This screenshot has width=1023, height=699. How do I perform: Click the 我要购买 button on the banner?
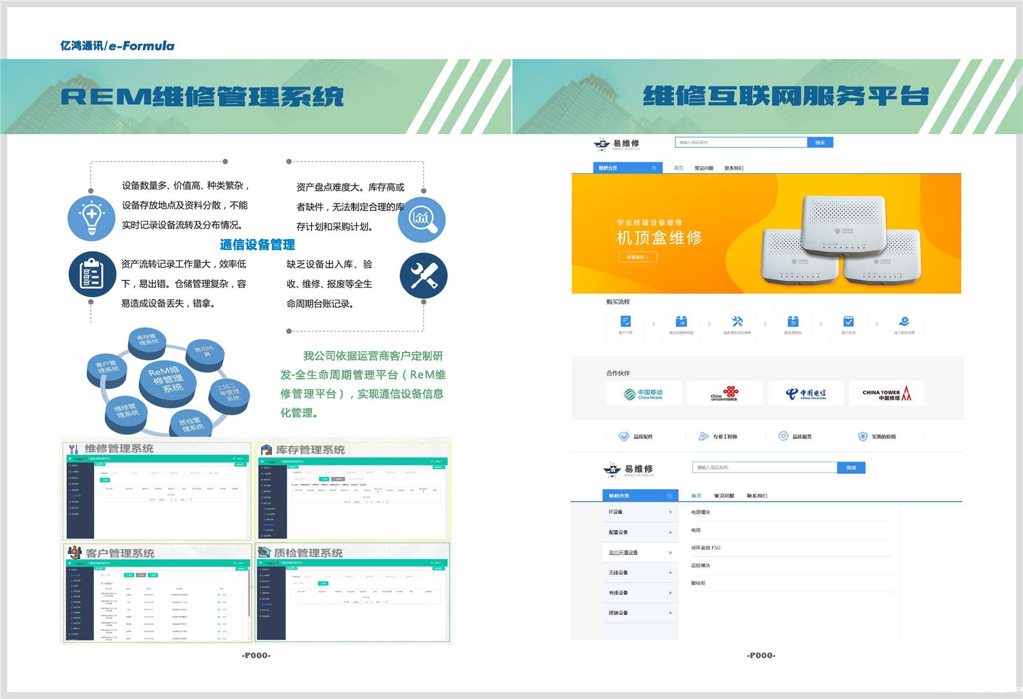coord(638,257)
